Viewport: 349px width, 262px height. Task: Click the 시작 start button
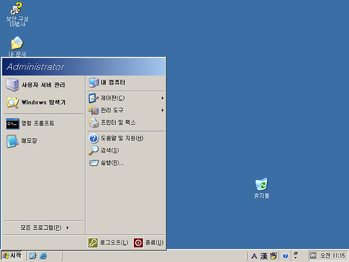tap(12, 255)
